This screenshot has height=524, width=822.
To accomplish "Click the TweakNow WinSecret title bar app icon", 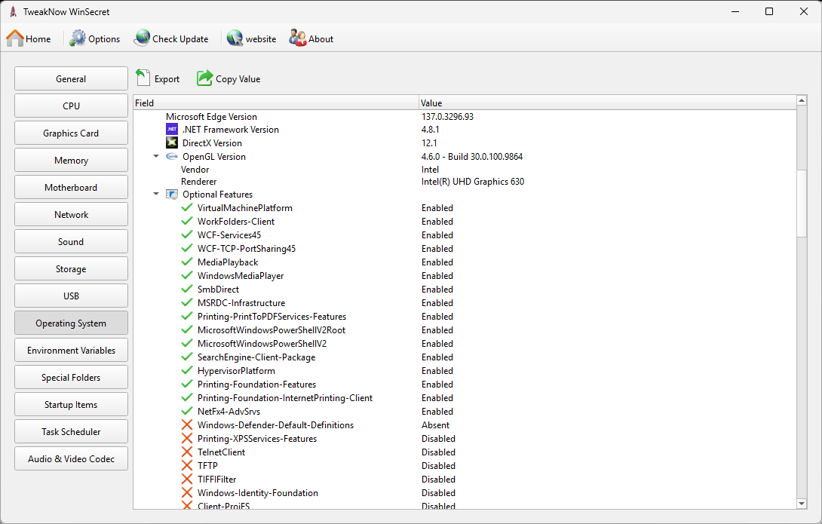I will tap(13, 11).
